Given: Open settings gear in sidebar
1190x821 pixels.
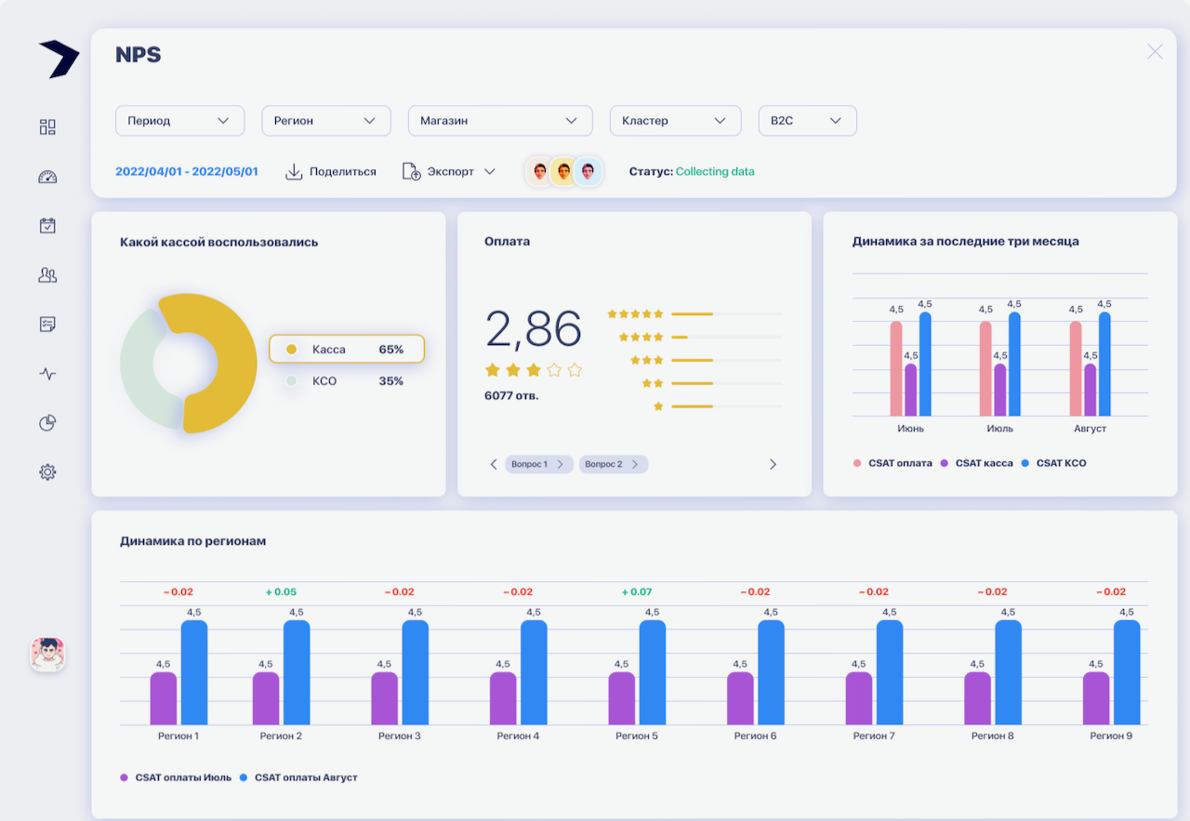Looking at the screenshot, I should [x=47, y=472].
